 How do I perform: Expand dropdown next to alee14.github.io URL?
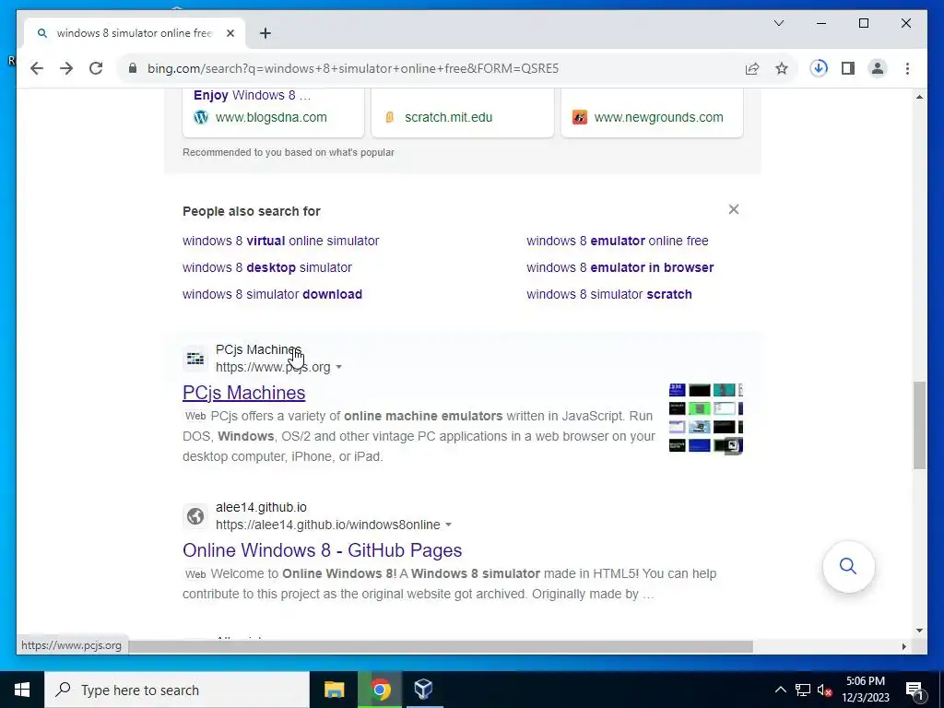[449, 525]
